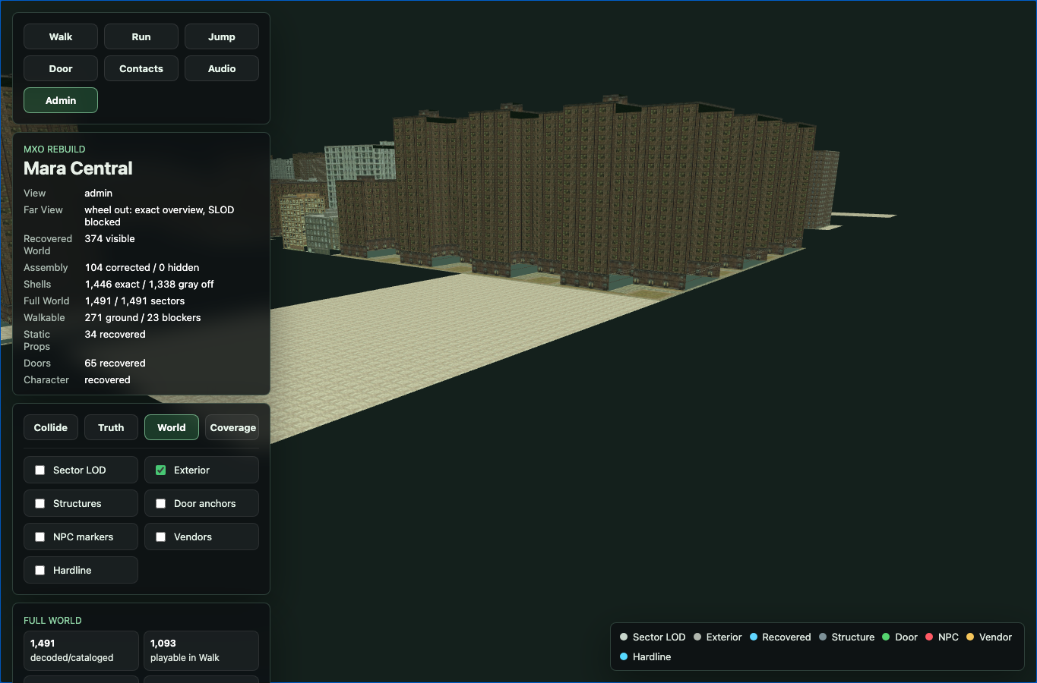Open the Contacts panel
1037x683 pixels.
click(141, 68)
